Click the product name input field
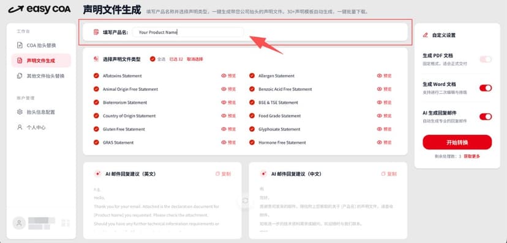This screenshot has height=243, width=507. tap(188, 32)
